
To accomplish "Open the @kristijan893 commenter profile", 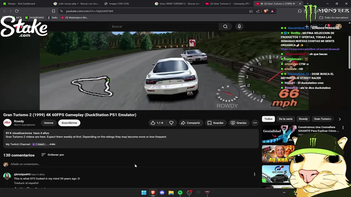I will 22,174.
